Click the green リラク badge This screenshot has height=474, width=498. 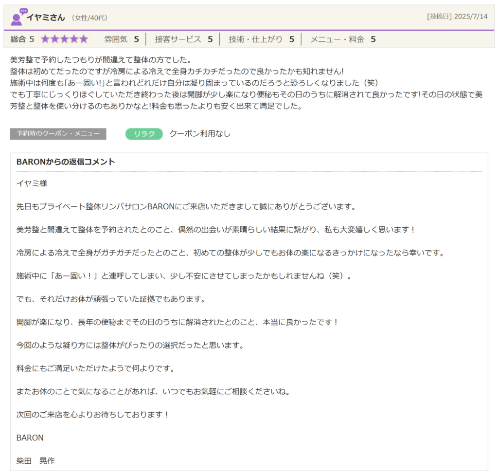[x=144, y=134]
